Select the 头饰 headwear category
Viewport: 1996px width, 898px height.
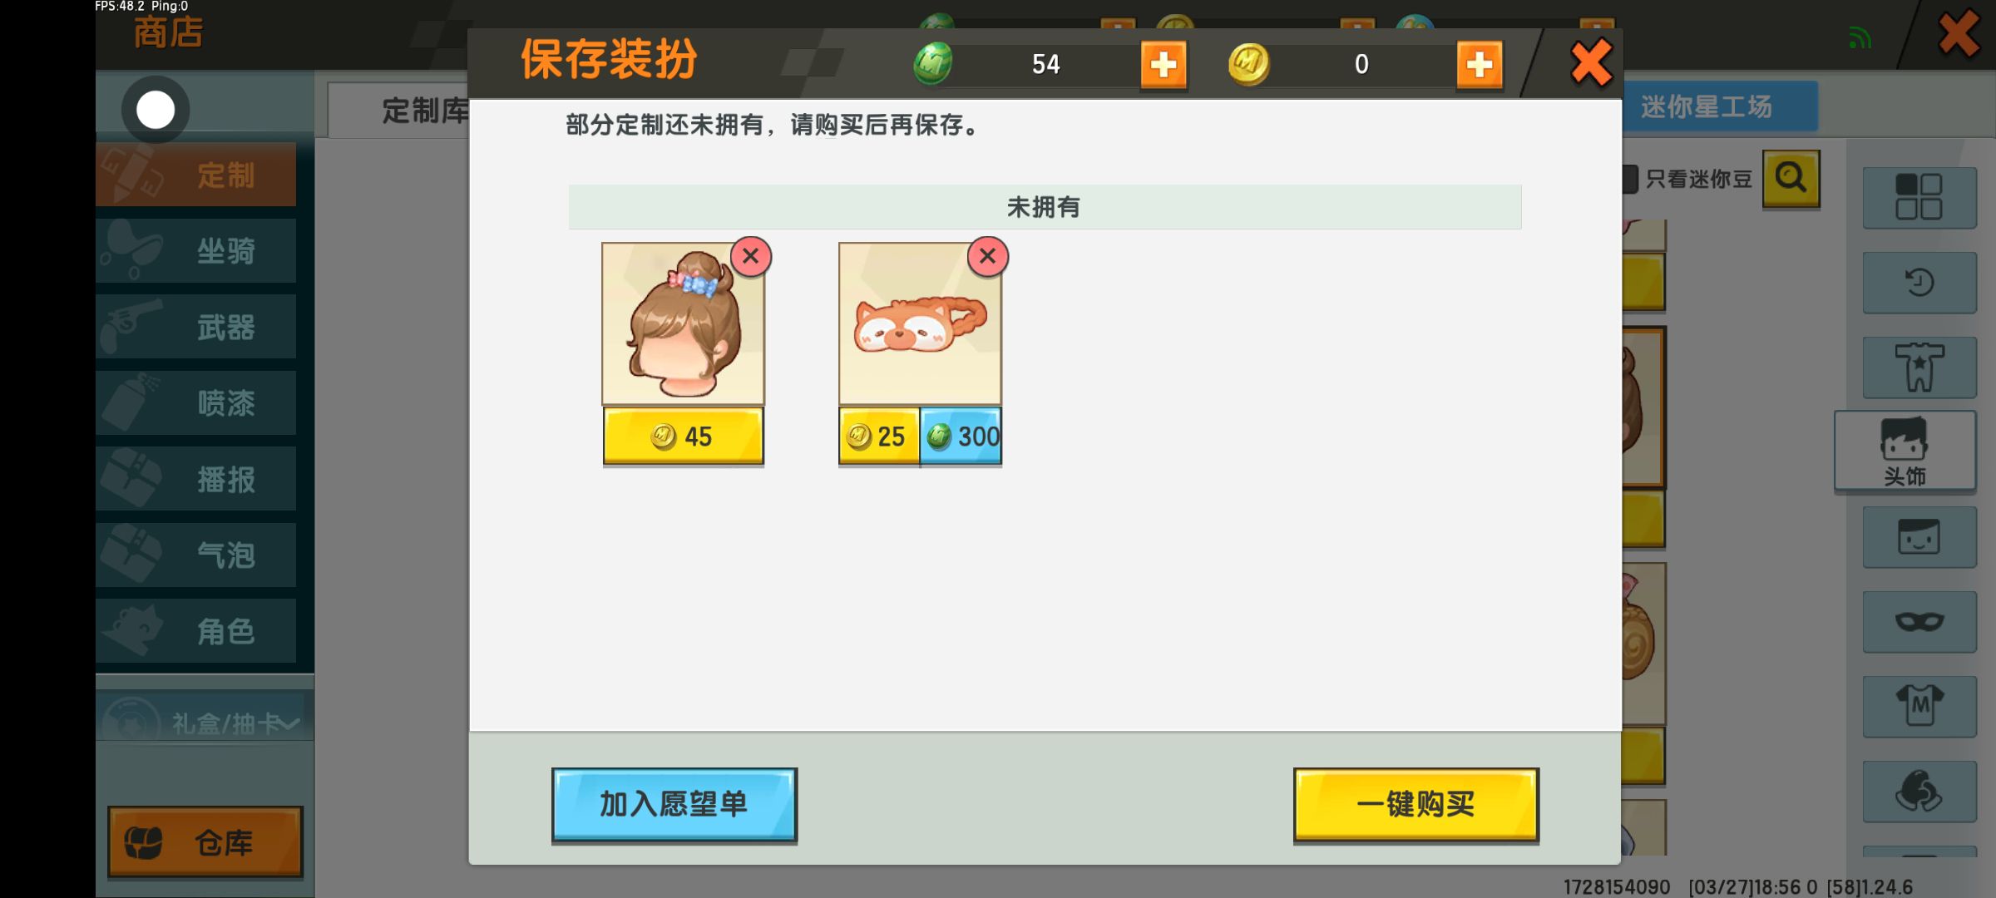point(1905,451)
